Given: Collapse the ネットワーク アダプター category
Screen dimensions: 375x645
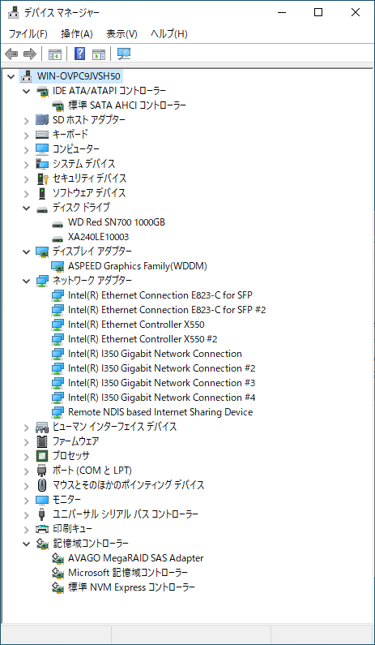Looking at the screenshot, I should click(27, 281).
